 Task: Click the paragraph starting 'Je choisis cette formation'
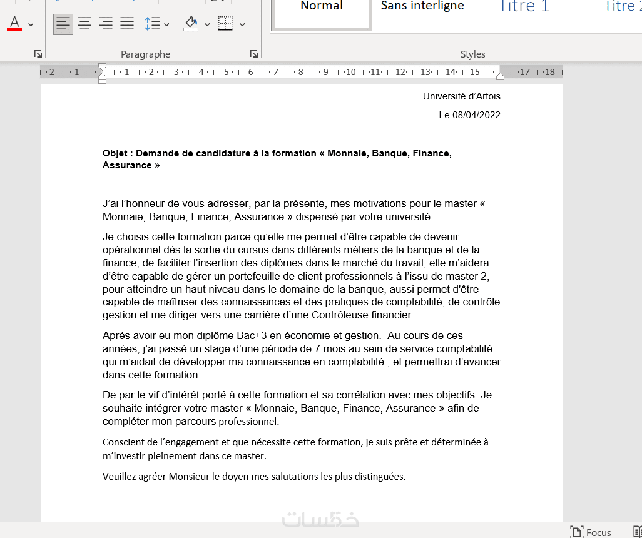(x=302, y=276)
